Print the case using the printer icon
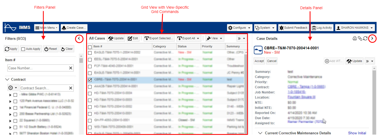382x140 pixels. click(x=355, y=38)
